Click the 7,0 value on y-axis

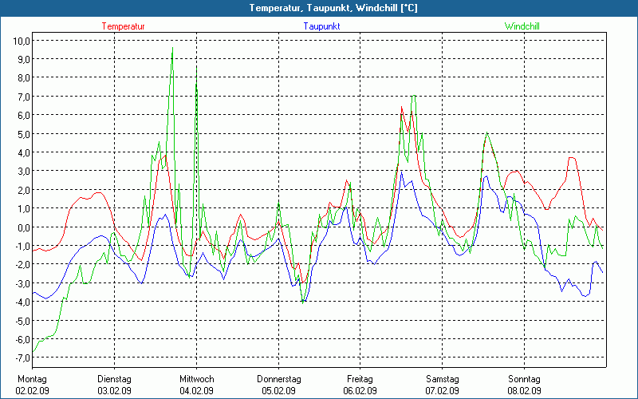click(24, 97)
